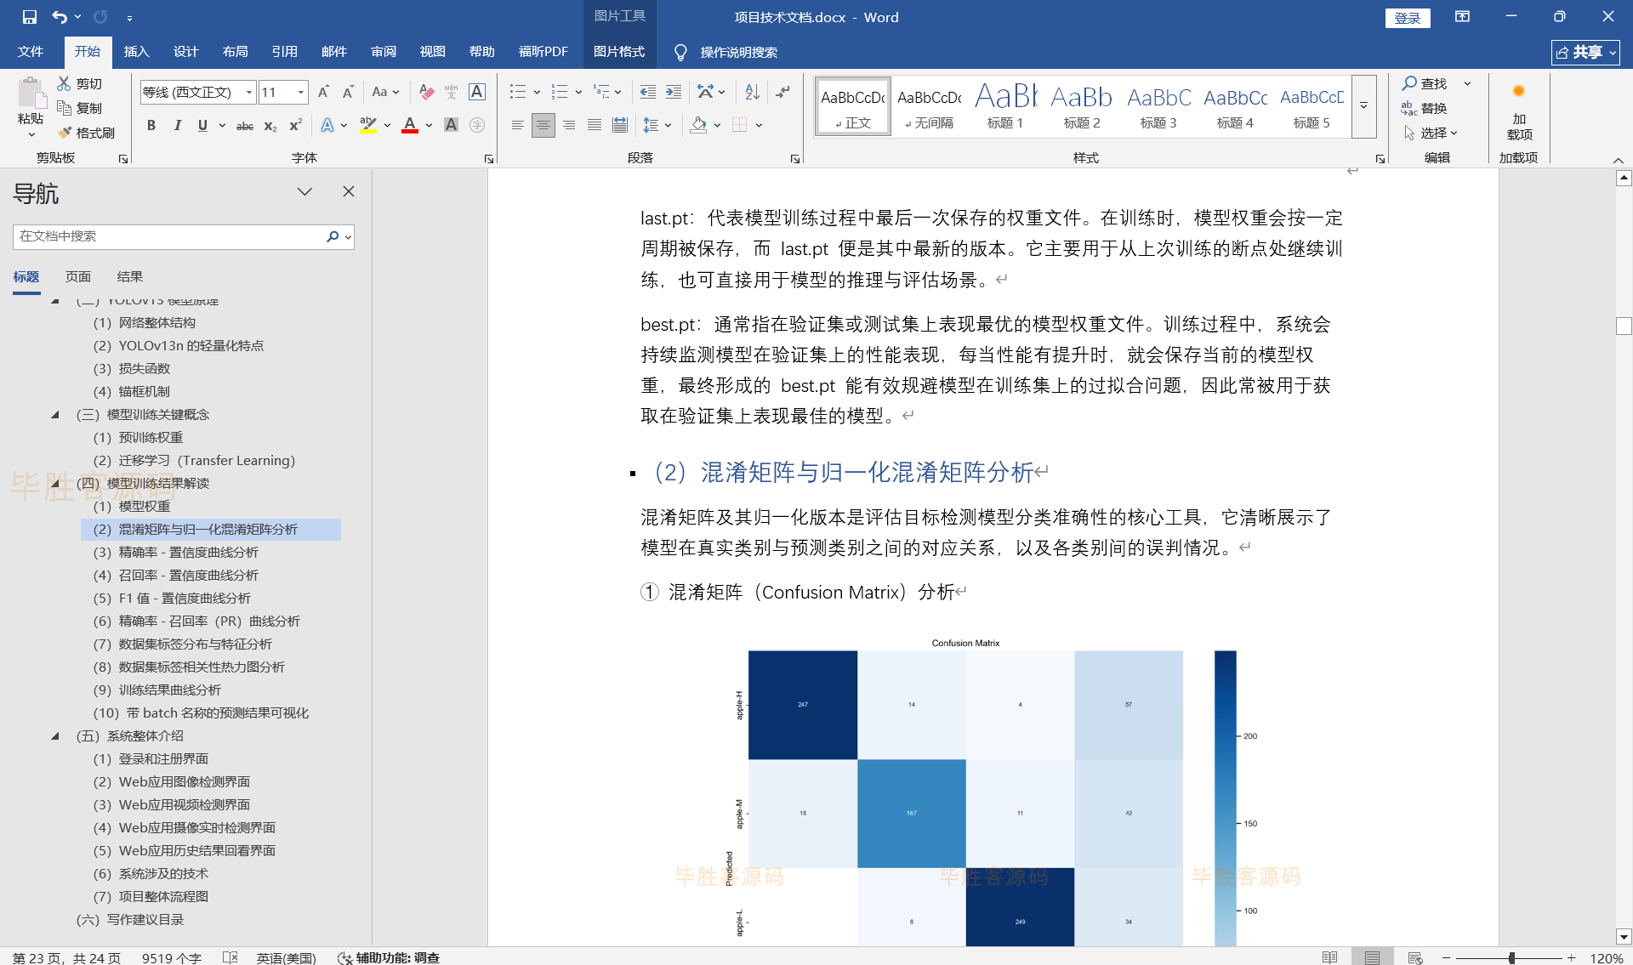Collapse the 模型训练关键概念 heading tree node
This screenshot has width=1633, height=965.
(x=55, y=415)
